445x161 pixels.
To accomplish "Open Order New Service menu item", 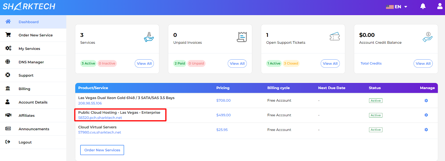I will pos(33,35).
